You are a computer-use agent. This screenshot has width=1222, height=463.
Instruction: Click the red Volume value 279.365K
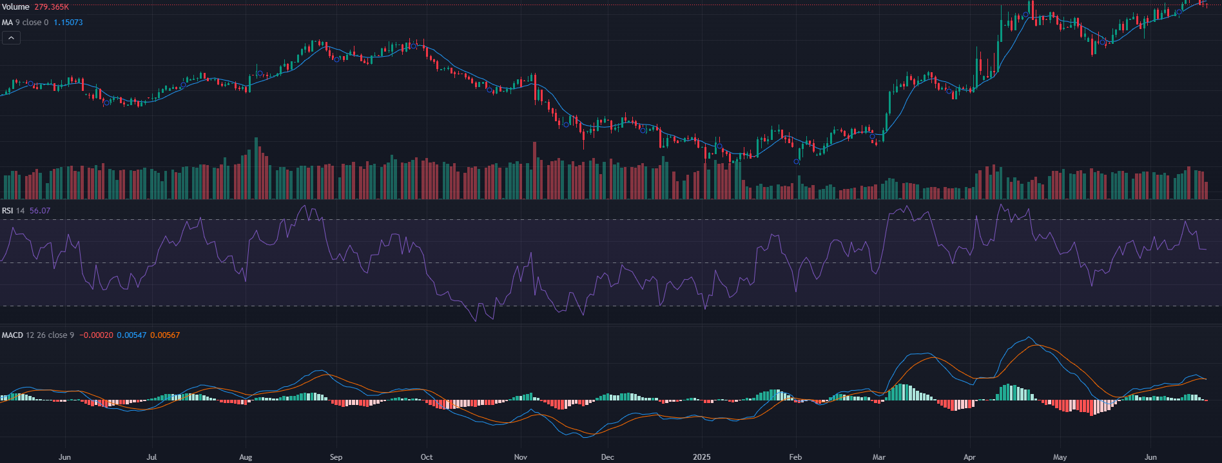(52, 7)
